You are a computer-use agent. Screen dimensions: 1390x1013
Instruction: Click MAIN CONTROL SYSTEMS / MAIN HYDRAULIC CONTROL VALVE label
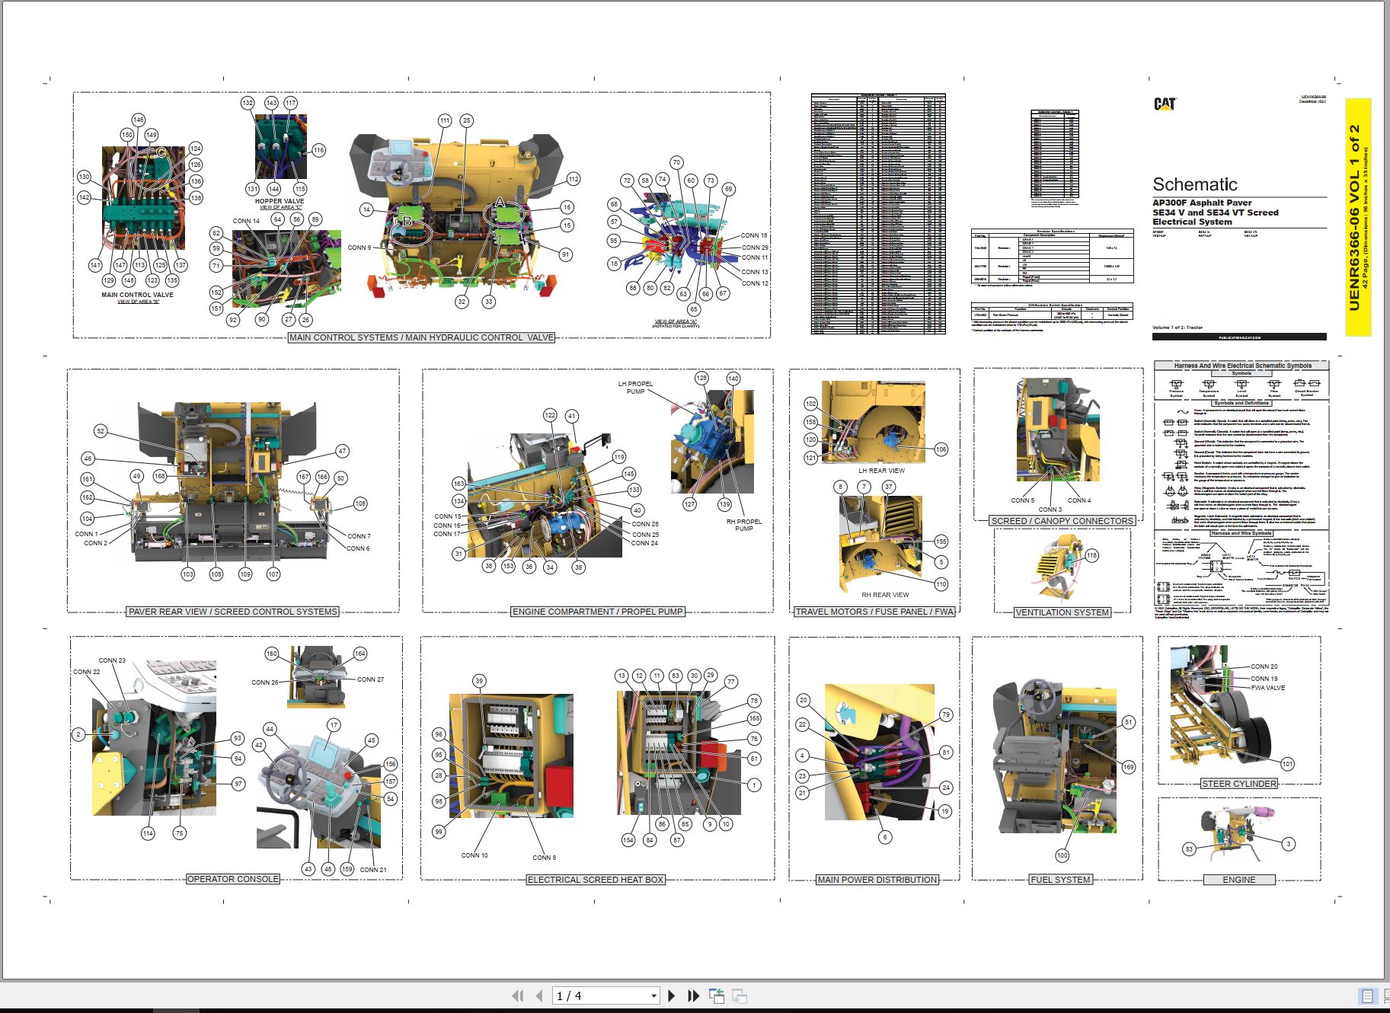[421, 337]
